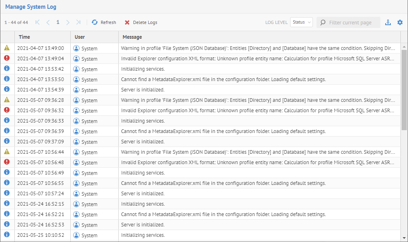Open the Log Level Status dropdown

coord(301,22)
